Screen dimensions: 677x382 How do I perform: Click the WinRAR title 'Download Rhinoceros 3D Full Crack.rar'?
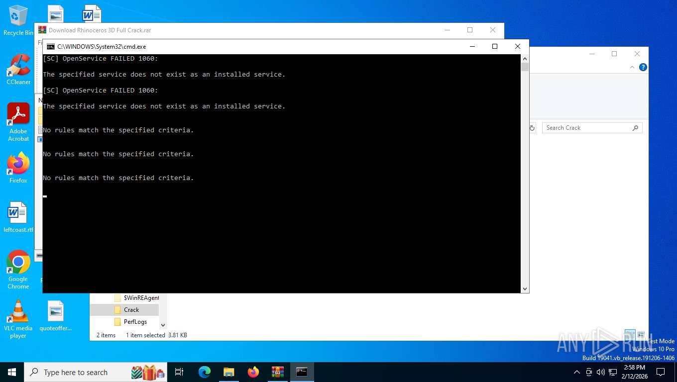click(x=100, y=30)
